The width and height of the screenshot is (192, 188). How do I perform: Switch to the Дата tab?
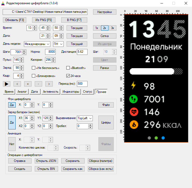(x=34, y=92)
